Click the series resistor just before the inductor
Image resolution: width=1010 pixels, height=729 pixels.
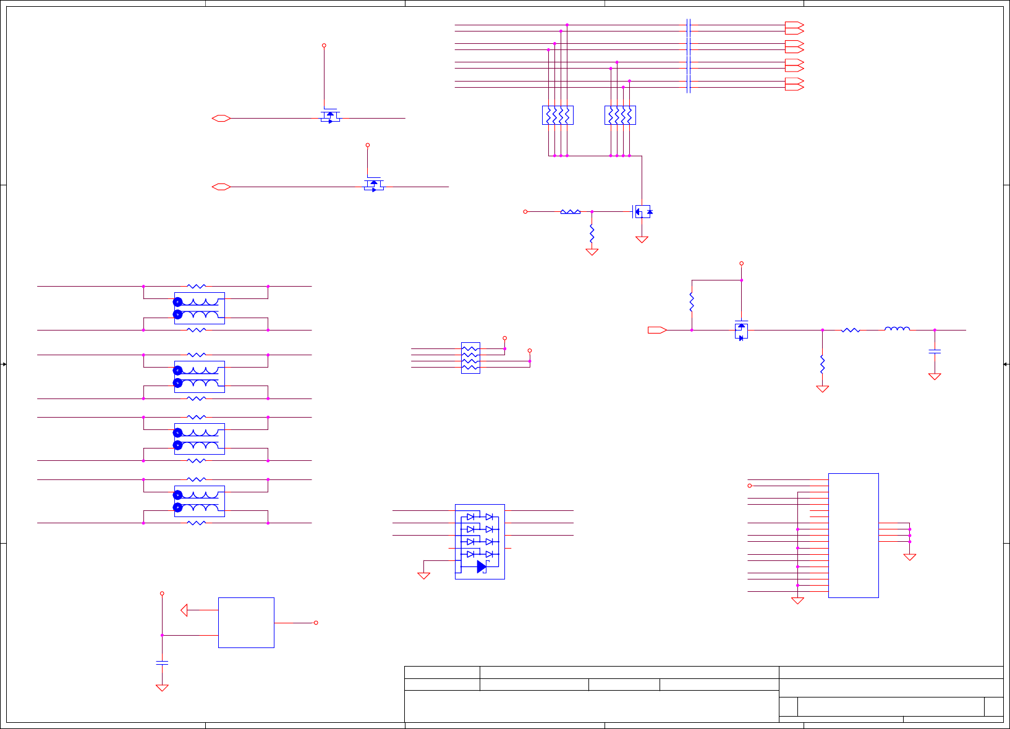851,330
